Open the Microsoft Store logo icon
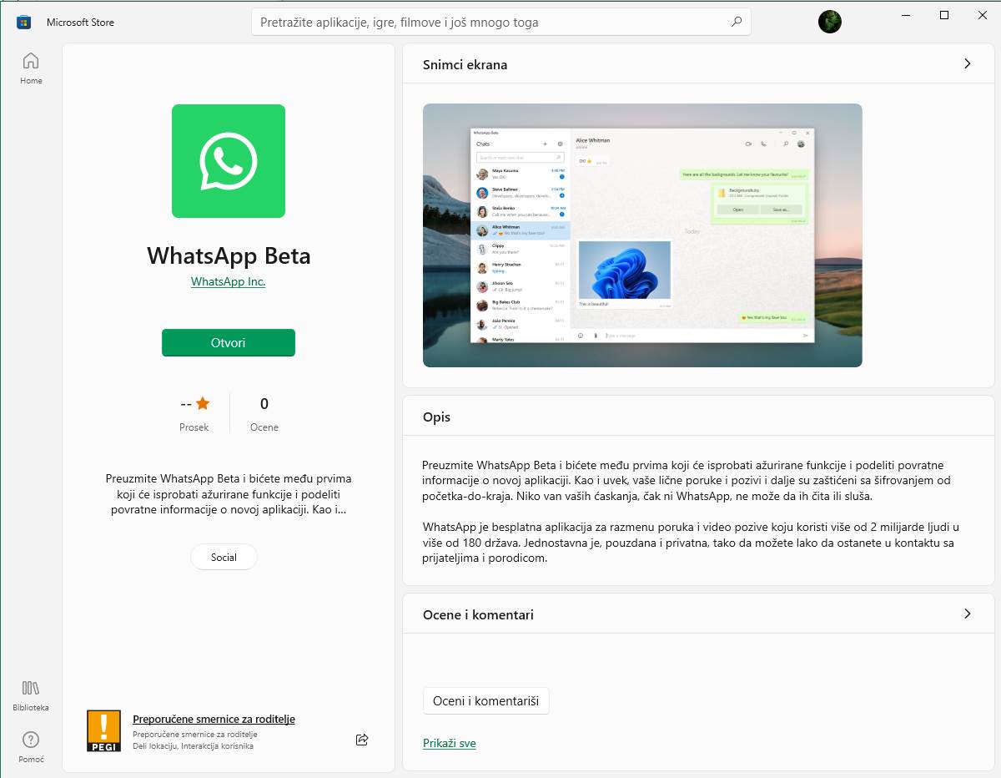 23,22
